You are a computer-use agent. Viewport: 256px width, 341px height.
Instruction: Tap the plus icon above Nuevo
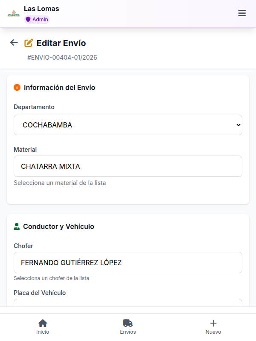coord(213,323)
